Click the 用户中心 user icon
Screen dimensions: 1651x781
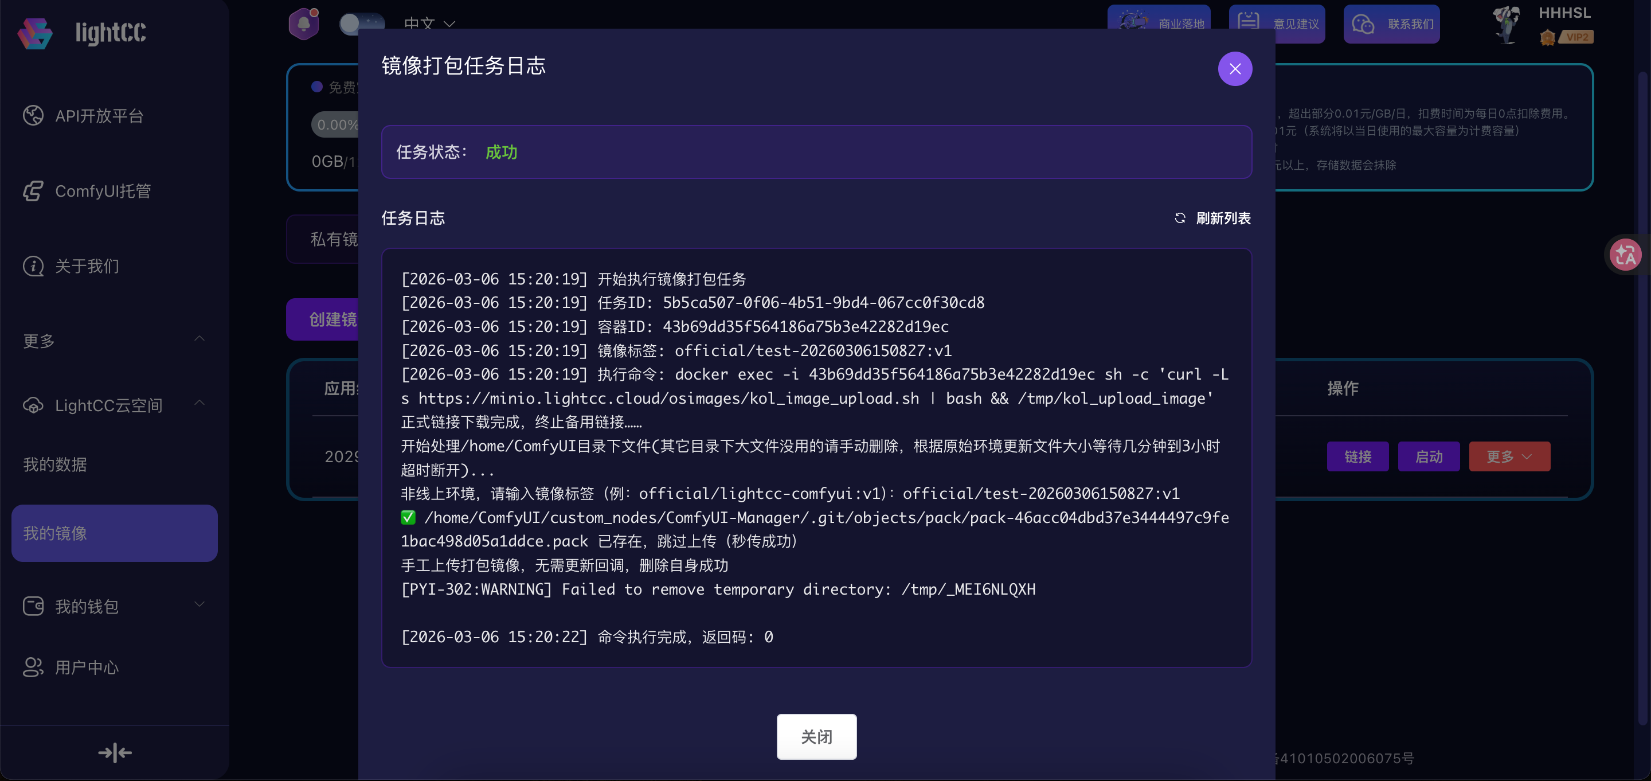coord(33,667)
